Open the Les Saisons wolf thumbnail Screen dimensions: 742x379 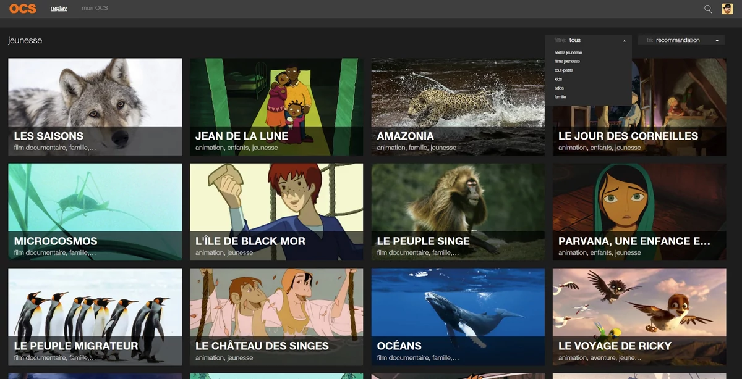coord(95,107)
